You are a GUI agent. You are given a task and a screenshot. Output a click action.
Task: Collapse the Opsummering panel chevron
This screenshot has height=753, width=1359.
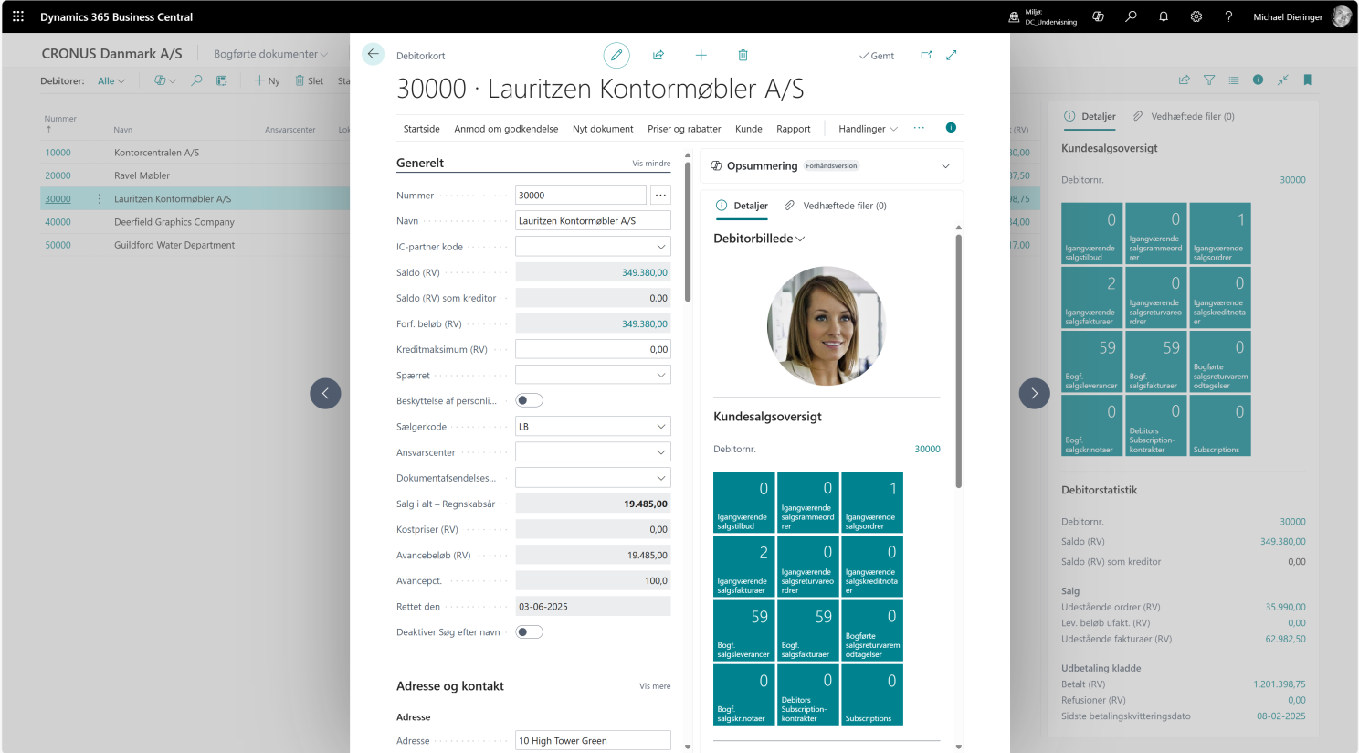pyautogui.click(x=945, y=166)
